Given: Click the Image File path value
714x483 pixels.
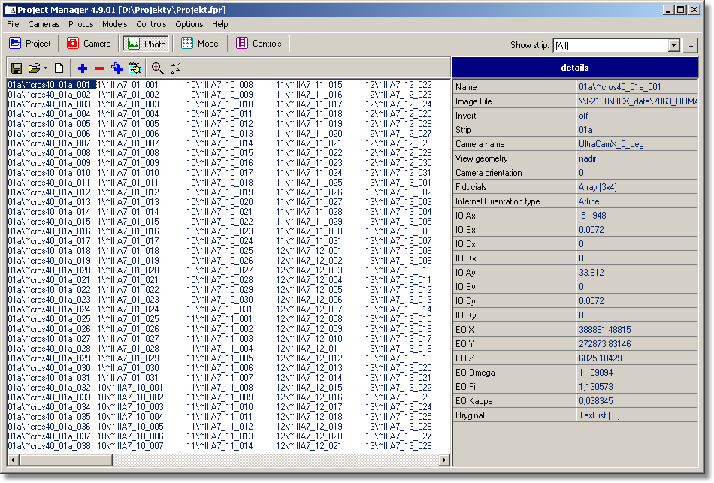Looking at the screenshot, I should pyautogui.click(x=637, y=101).
